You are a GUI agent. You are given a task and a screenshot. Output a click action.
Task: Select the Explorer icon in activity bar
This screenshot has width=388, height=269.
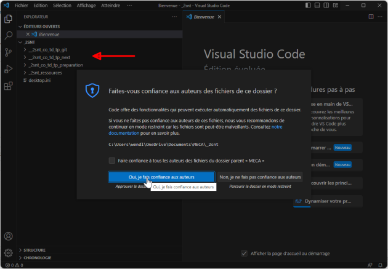click(9, 19)
